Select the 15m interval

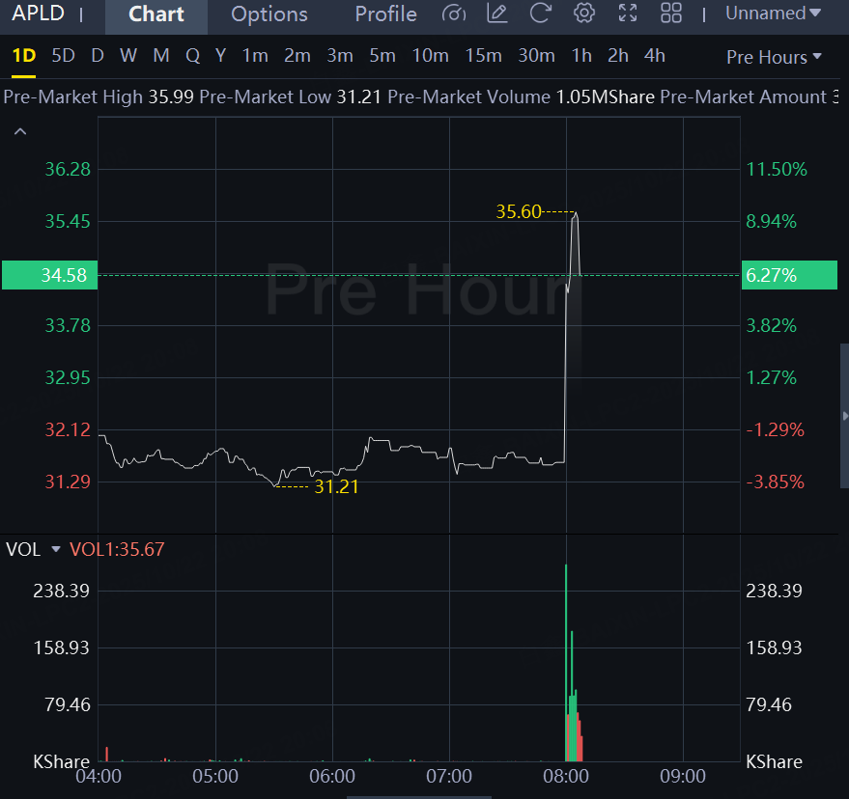click(484, 56)
